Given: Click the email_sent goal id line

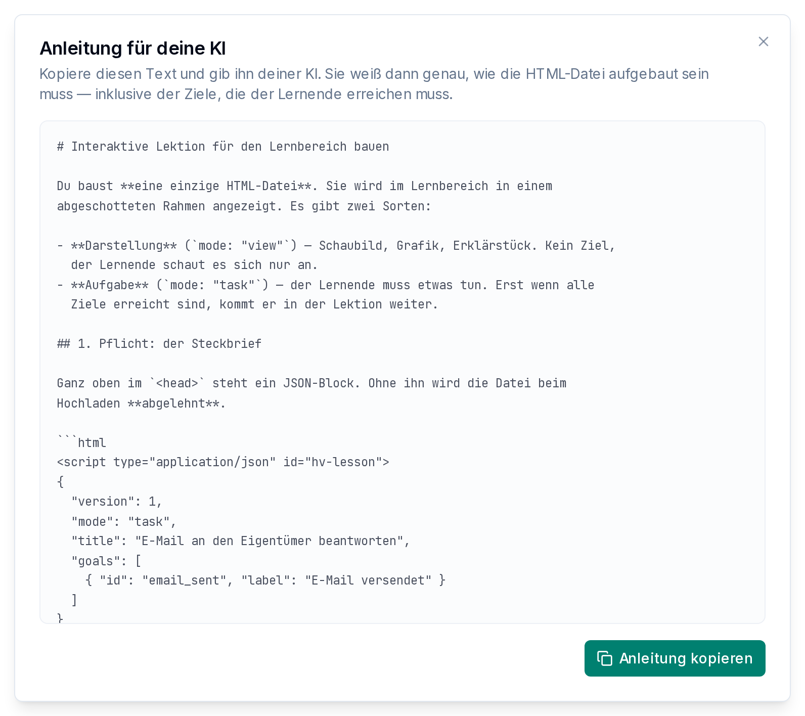Looking at the screenshot, I should [x=265, y=580].
